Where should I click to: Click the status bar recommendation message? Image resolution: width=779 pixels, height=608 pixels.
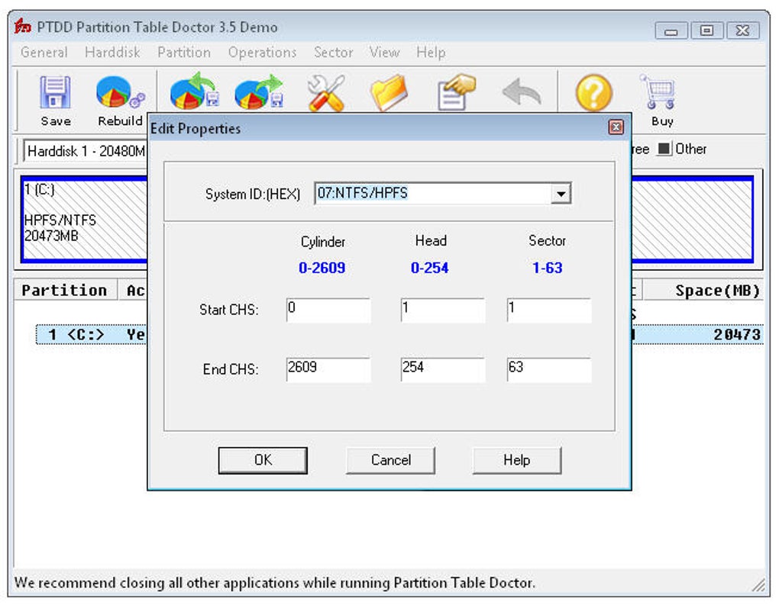click(x=275, y=583)
